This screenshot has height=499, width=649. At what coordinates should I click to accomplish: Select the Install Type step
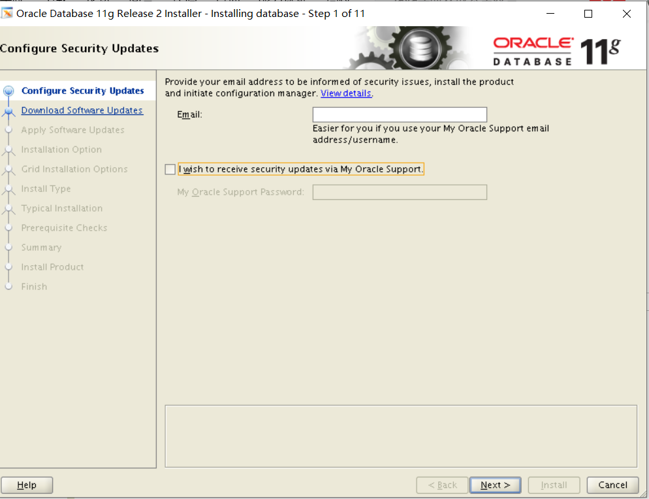46,188
